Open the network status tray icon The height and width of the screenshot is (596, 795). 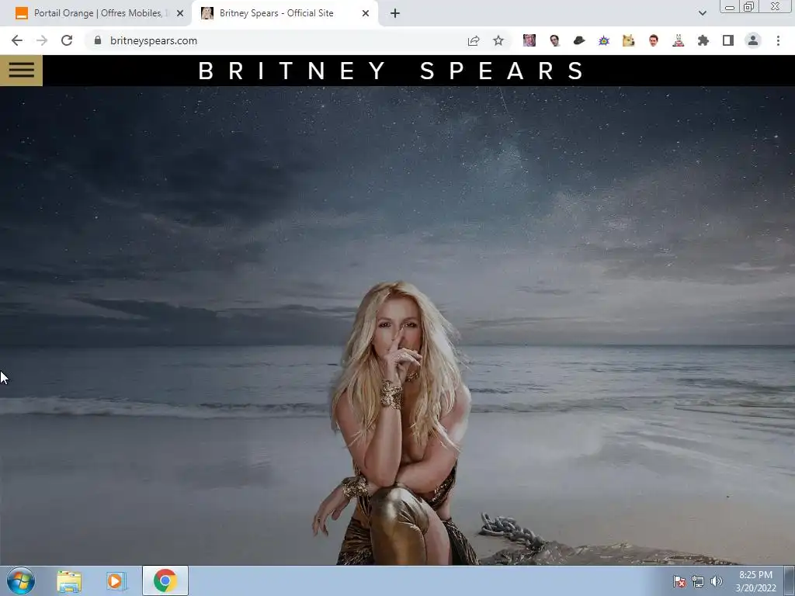click(x=698, y=581)
